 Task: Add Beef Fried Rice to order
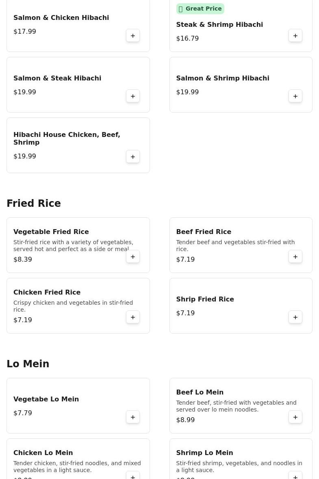click(295, 257)
